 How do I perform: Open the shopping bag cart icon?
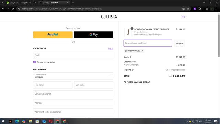point(183,17)
